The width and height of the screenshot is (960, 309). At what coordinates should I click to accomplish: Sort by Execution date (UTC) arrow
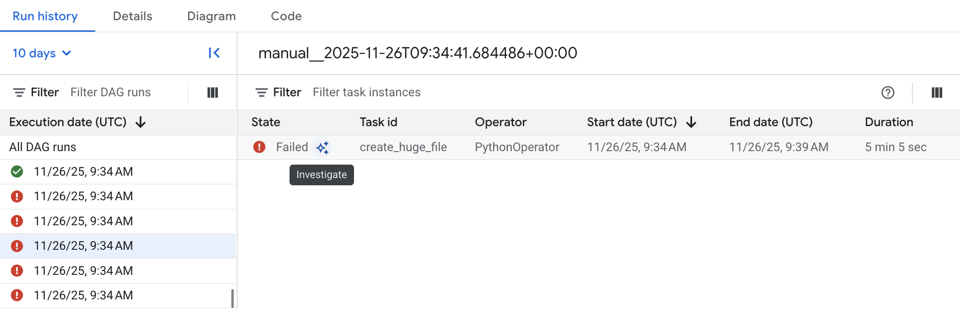tap(140, 122)
